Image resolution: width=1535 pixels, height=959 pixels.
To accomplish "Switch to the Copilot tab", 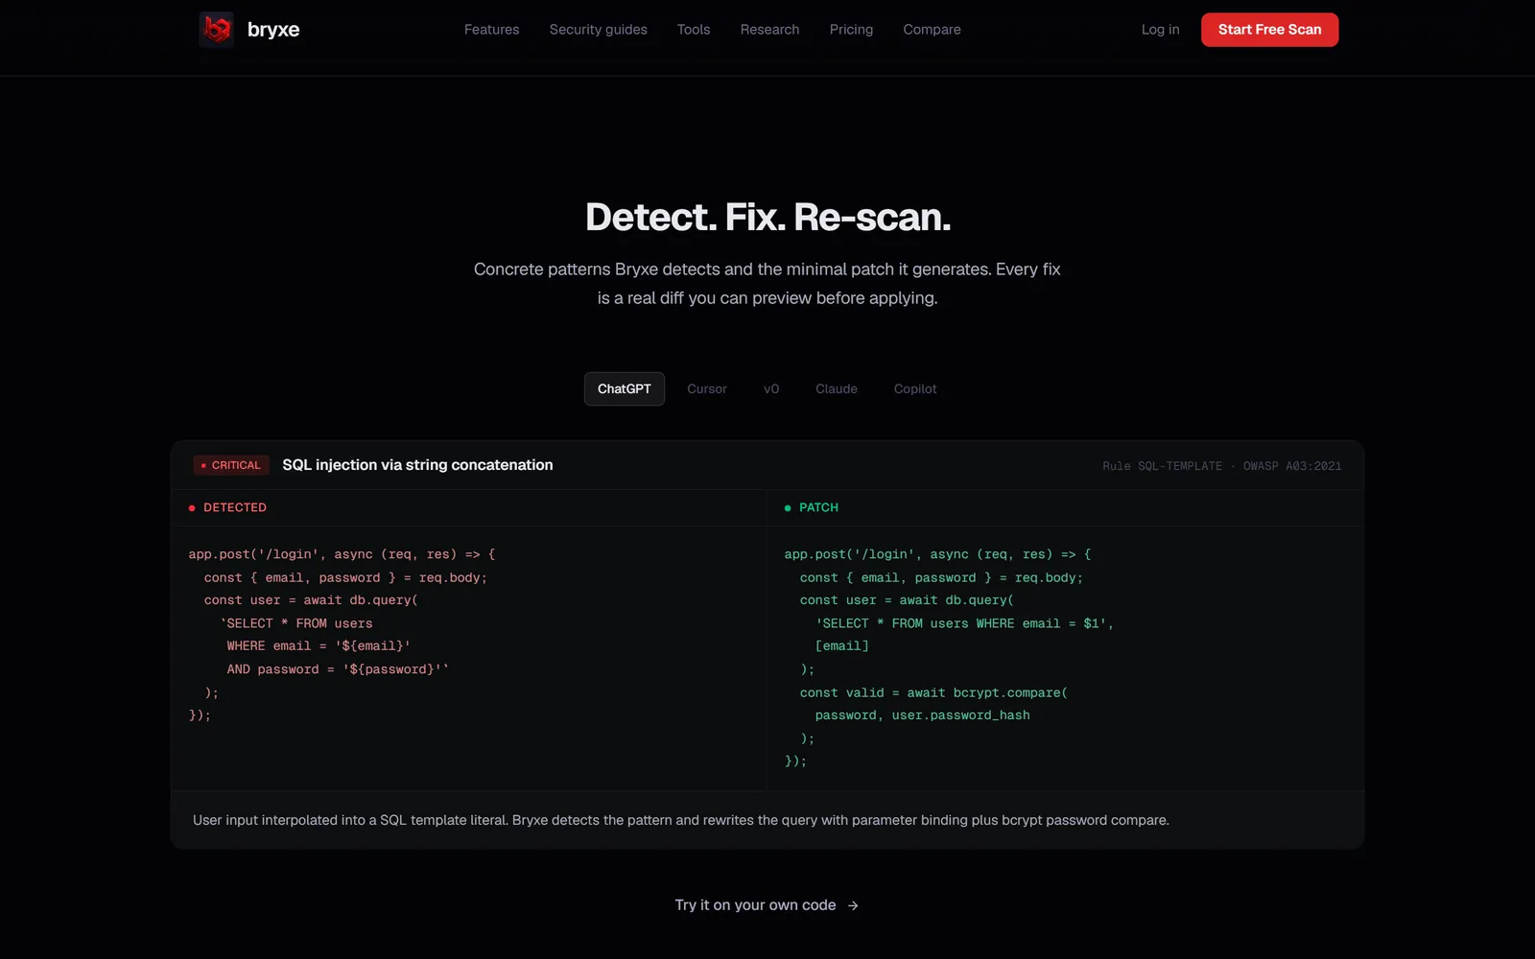I will click(x=915, y=389).
